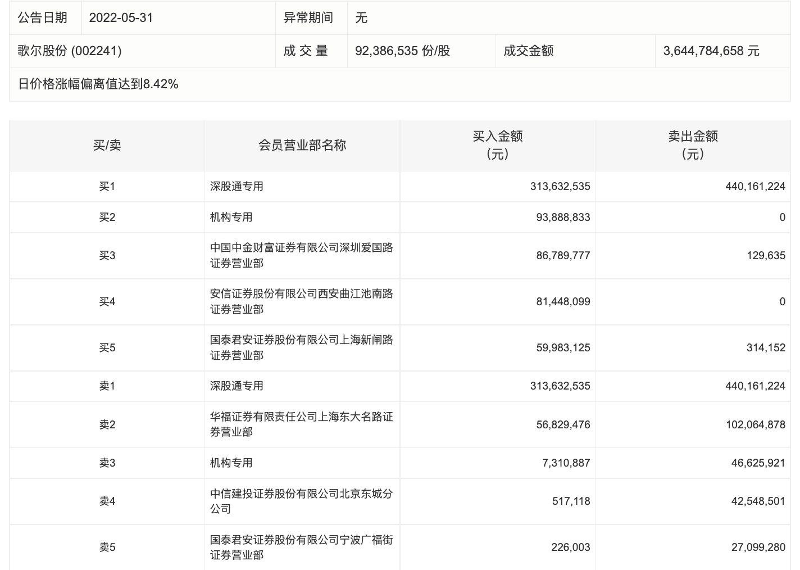The image size is (800, 570).
Task: Click 安信证券西安曲江池南路证券营业部
Action: tap(302, 301)
